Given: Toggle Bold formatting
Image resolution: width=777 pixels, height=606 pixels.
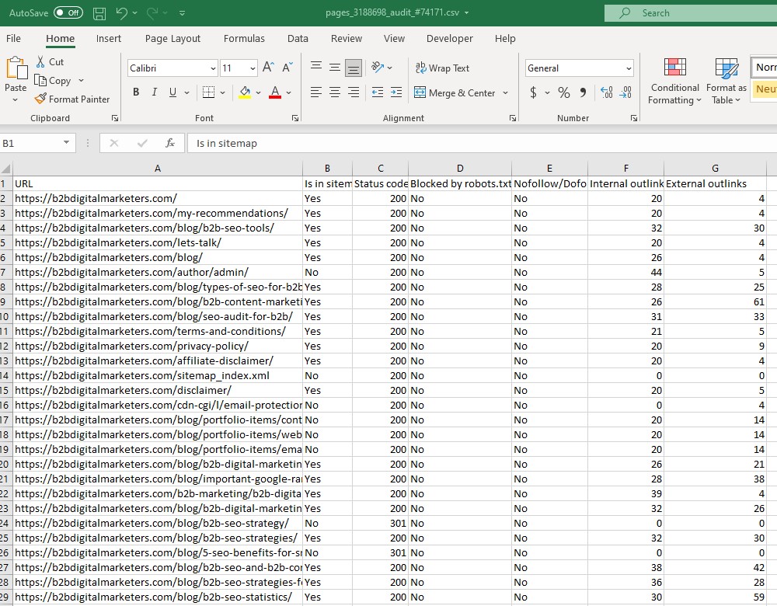Looking at the screenshot, I should (136, 92).
